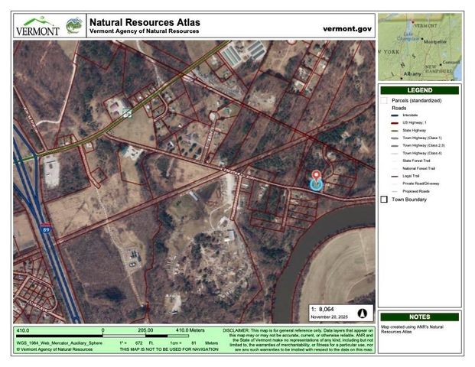Click the Agency of Natural Resources seal
The image size is (475, 367).
pos(75,25)
